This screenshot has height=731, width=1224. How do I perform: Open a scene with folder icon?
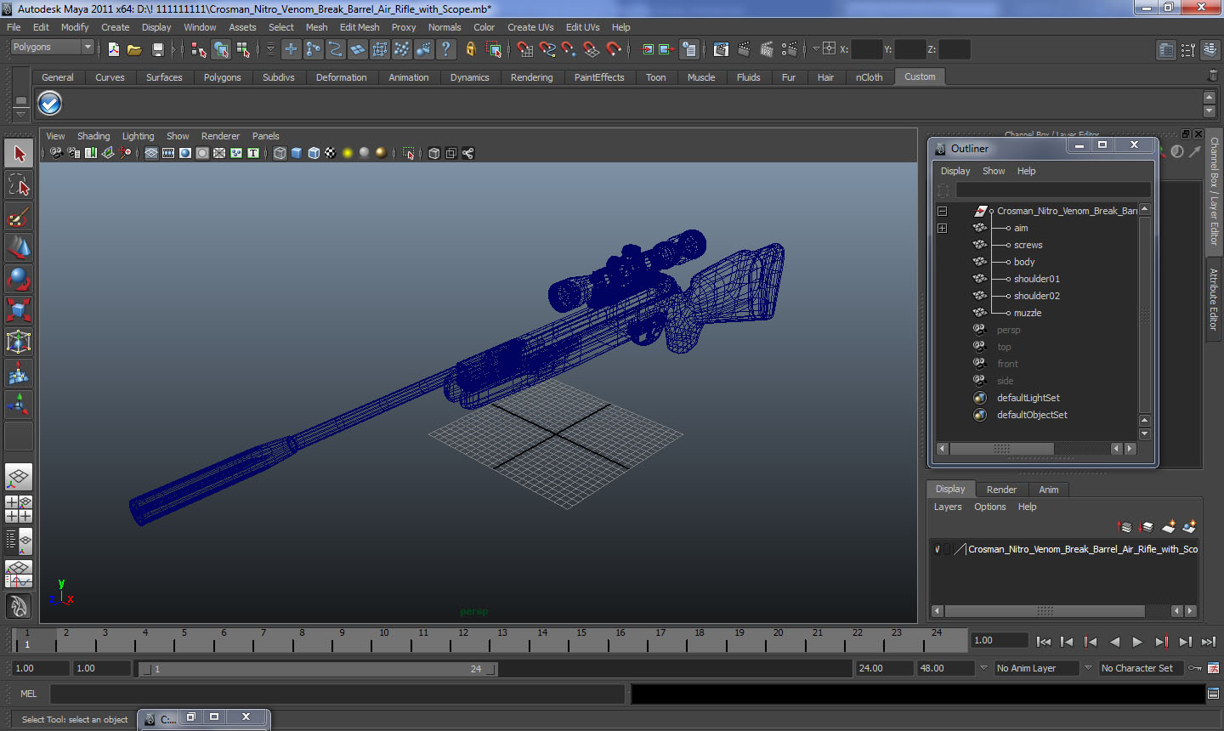click(134, 49)
